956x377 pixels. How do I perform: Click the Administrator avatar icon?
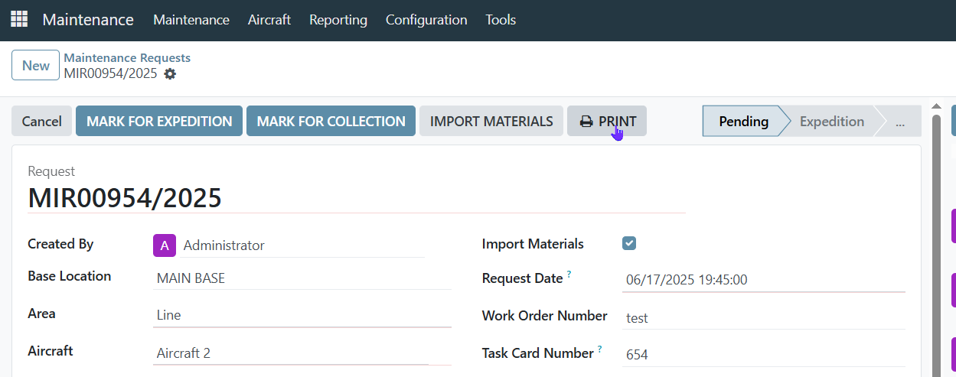pyautogui.click(x=165, y=245)
